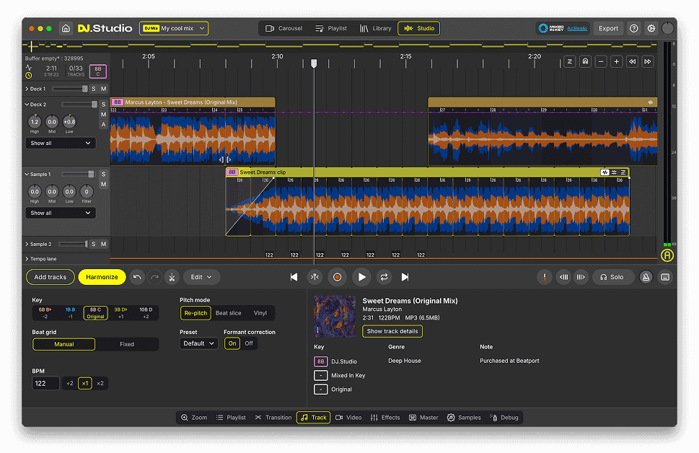The height and width of the screenshot is (453, 699).
Task: Click the Activate link
Action: click(577, 28)
